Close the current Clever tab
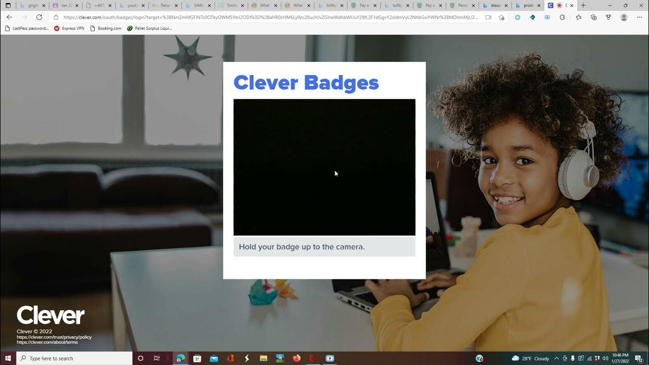 click(572, 6)
